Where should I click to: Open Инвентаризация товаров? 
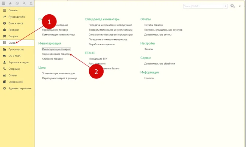[x=56, y=49]
